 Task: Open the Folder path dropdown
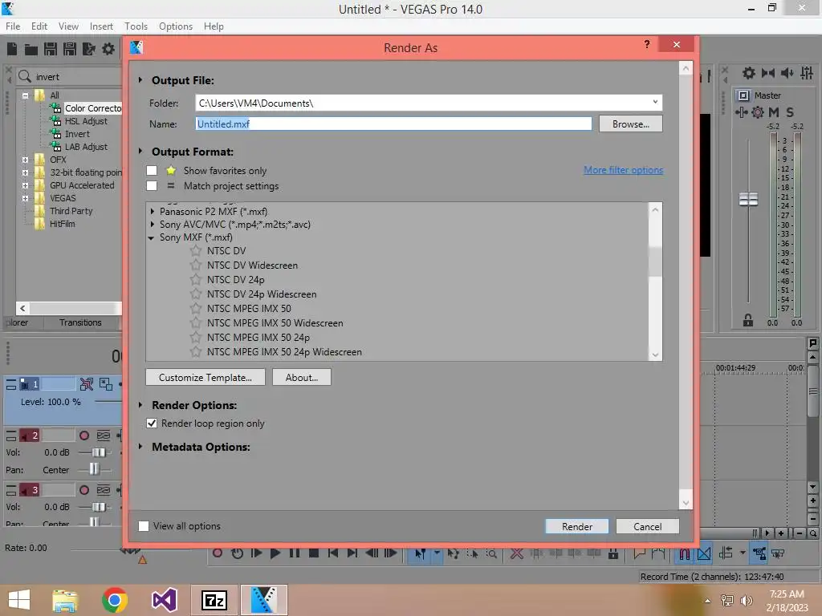(x=655, y=102)
